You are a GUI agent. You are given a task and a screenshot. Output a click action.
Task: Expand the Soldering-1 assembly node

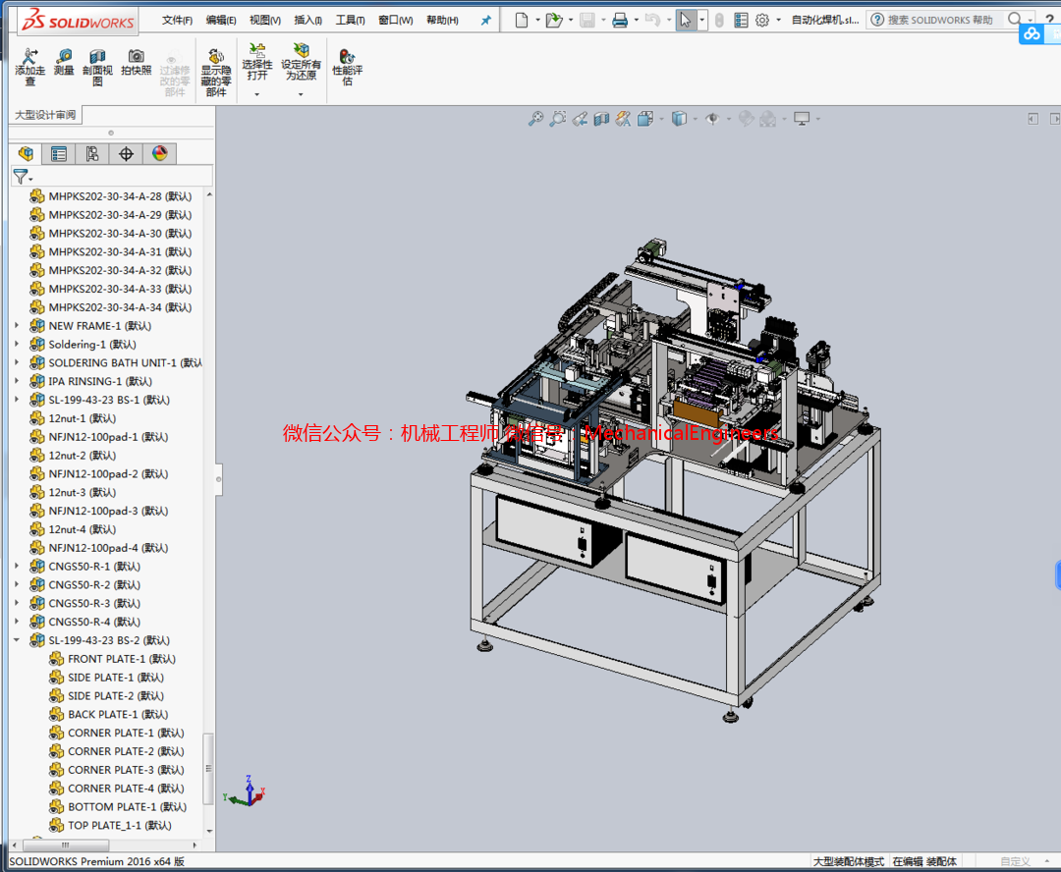click(x=16, y=344)
